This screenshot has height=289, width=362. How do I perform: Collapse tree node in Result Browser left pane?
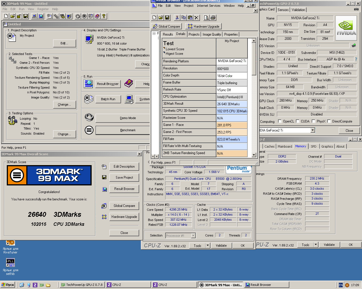(154, 33)
